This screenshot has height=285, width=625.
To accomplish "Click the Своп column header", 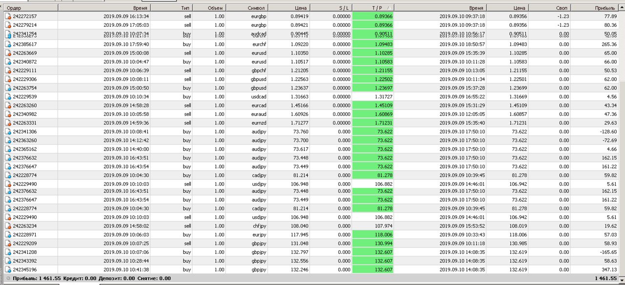I will click(x=549, y=8).
